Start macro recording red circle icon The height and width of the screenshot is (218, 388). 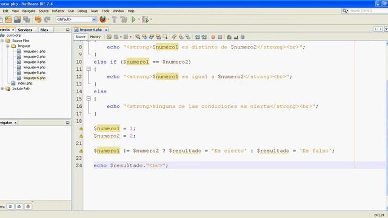click(x=213, y=37)
